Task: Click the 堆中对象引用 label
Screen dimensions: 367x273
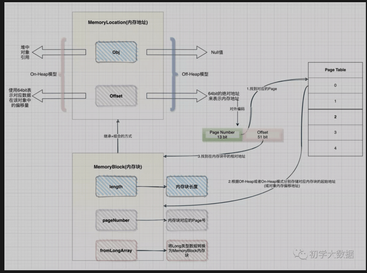Action: (25, 52)
